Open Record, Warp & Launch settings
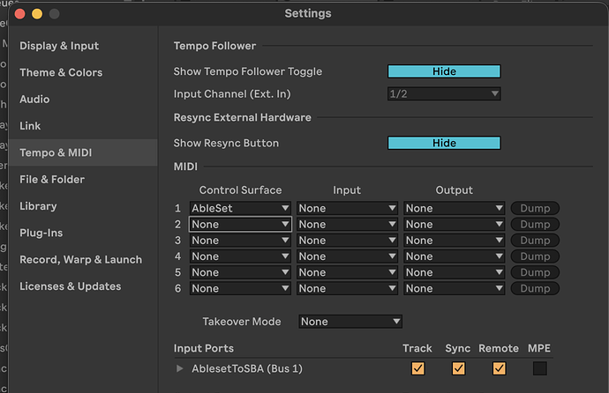The image size is (609, 393). coord(81,260)
